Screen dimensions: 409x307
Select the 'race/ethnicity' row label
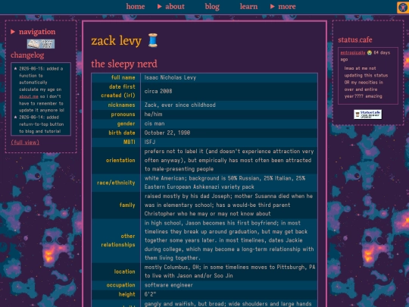point(116,183)
